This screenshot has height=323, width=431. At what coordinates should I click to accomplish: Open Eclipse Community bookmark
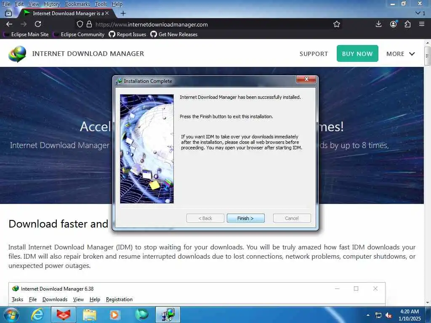click(x=79, y=34)
